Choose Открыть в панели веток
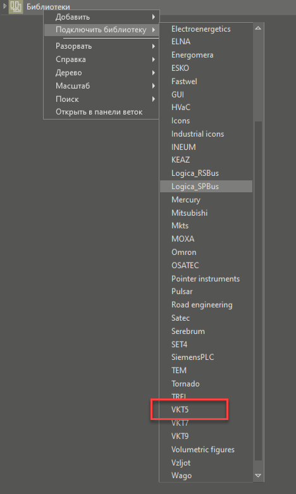Image resolution: width=296 pixels, height=494 pixels. click(x=101, y=112)
